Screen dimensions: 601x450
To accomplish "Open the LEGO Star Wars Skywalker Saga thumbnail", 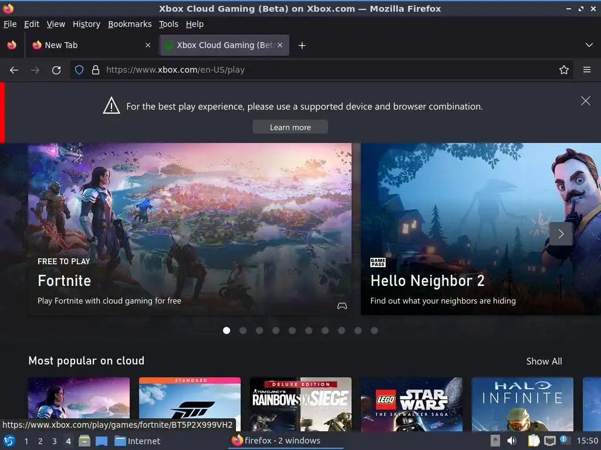I will (x=411, y=404).
